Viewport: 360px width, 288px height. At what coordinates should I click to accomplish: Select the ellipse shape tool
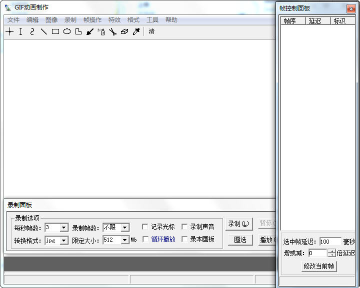[x=66, y=31]
